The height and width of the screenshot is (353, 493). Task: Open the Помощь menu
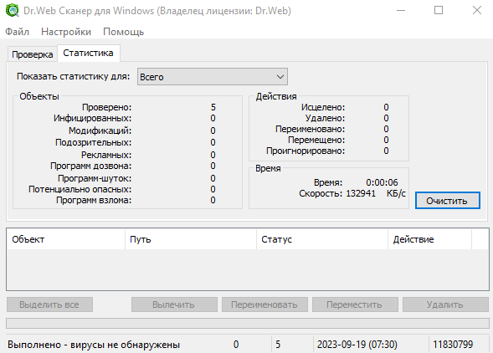pyautogui.click(x=124, y=32)
